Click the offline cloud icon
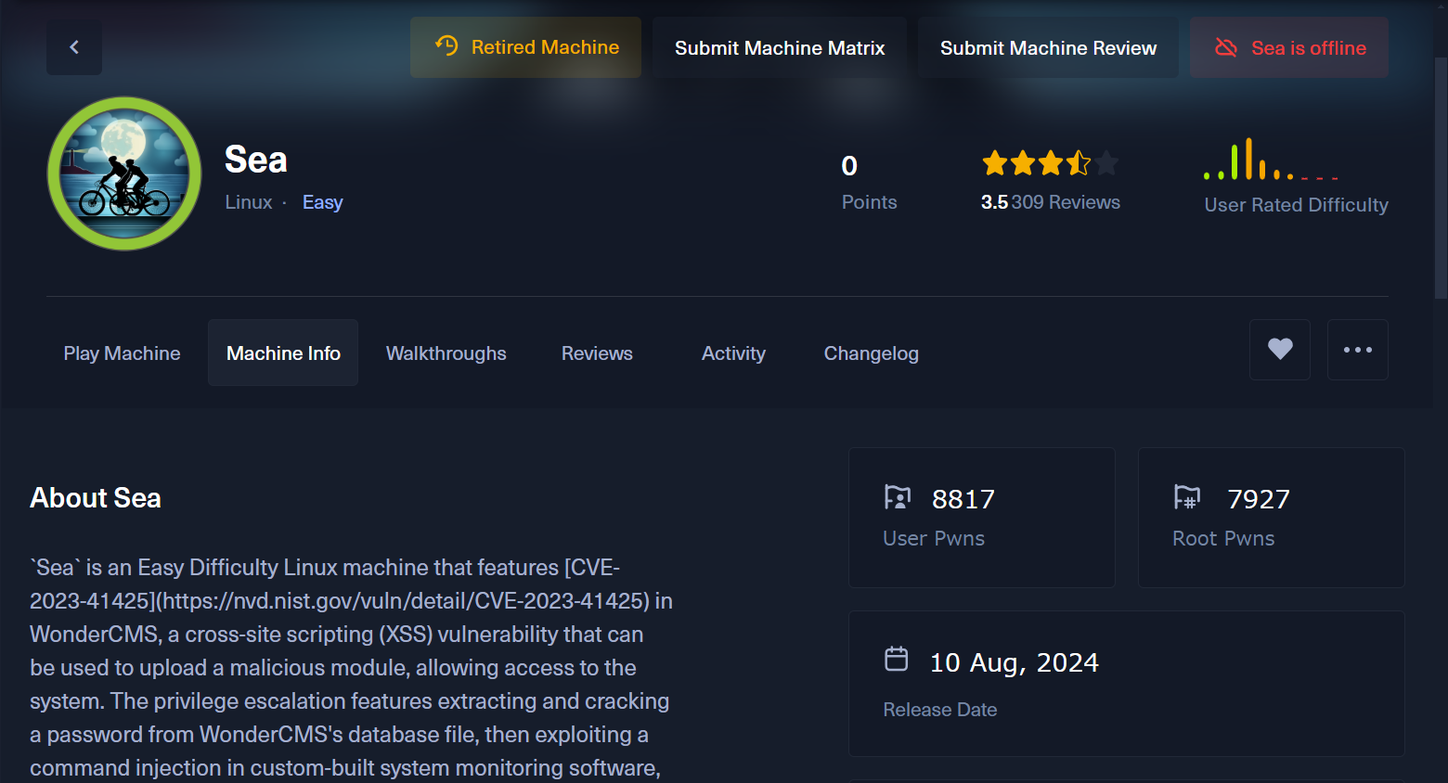The width and height of the screenshot is (1448, 783). (x=1226, y=47)
